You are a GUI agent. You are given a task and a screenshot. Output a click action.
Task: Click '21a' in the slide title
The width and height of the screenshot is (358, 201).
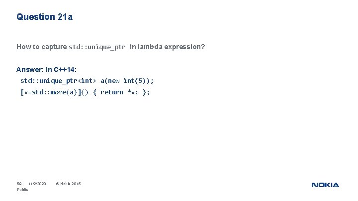click(x=65, y=17)
